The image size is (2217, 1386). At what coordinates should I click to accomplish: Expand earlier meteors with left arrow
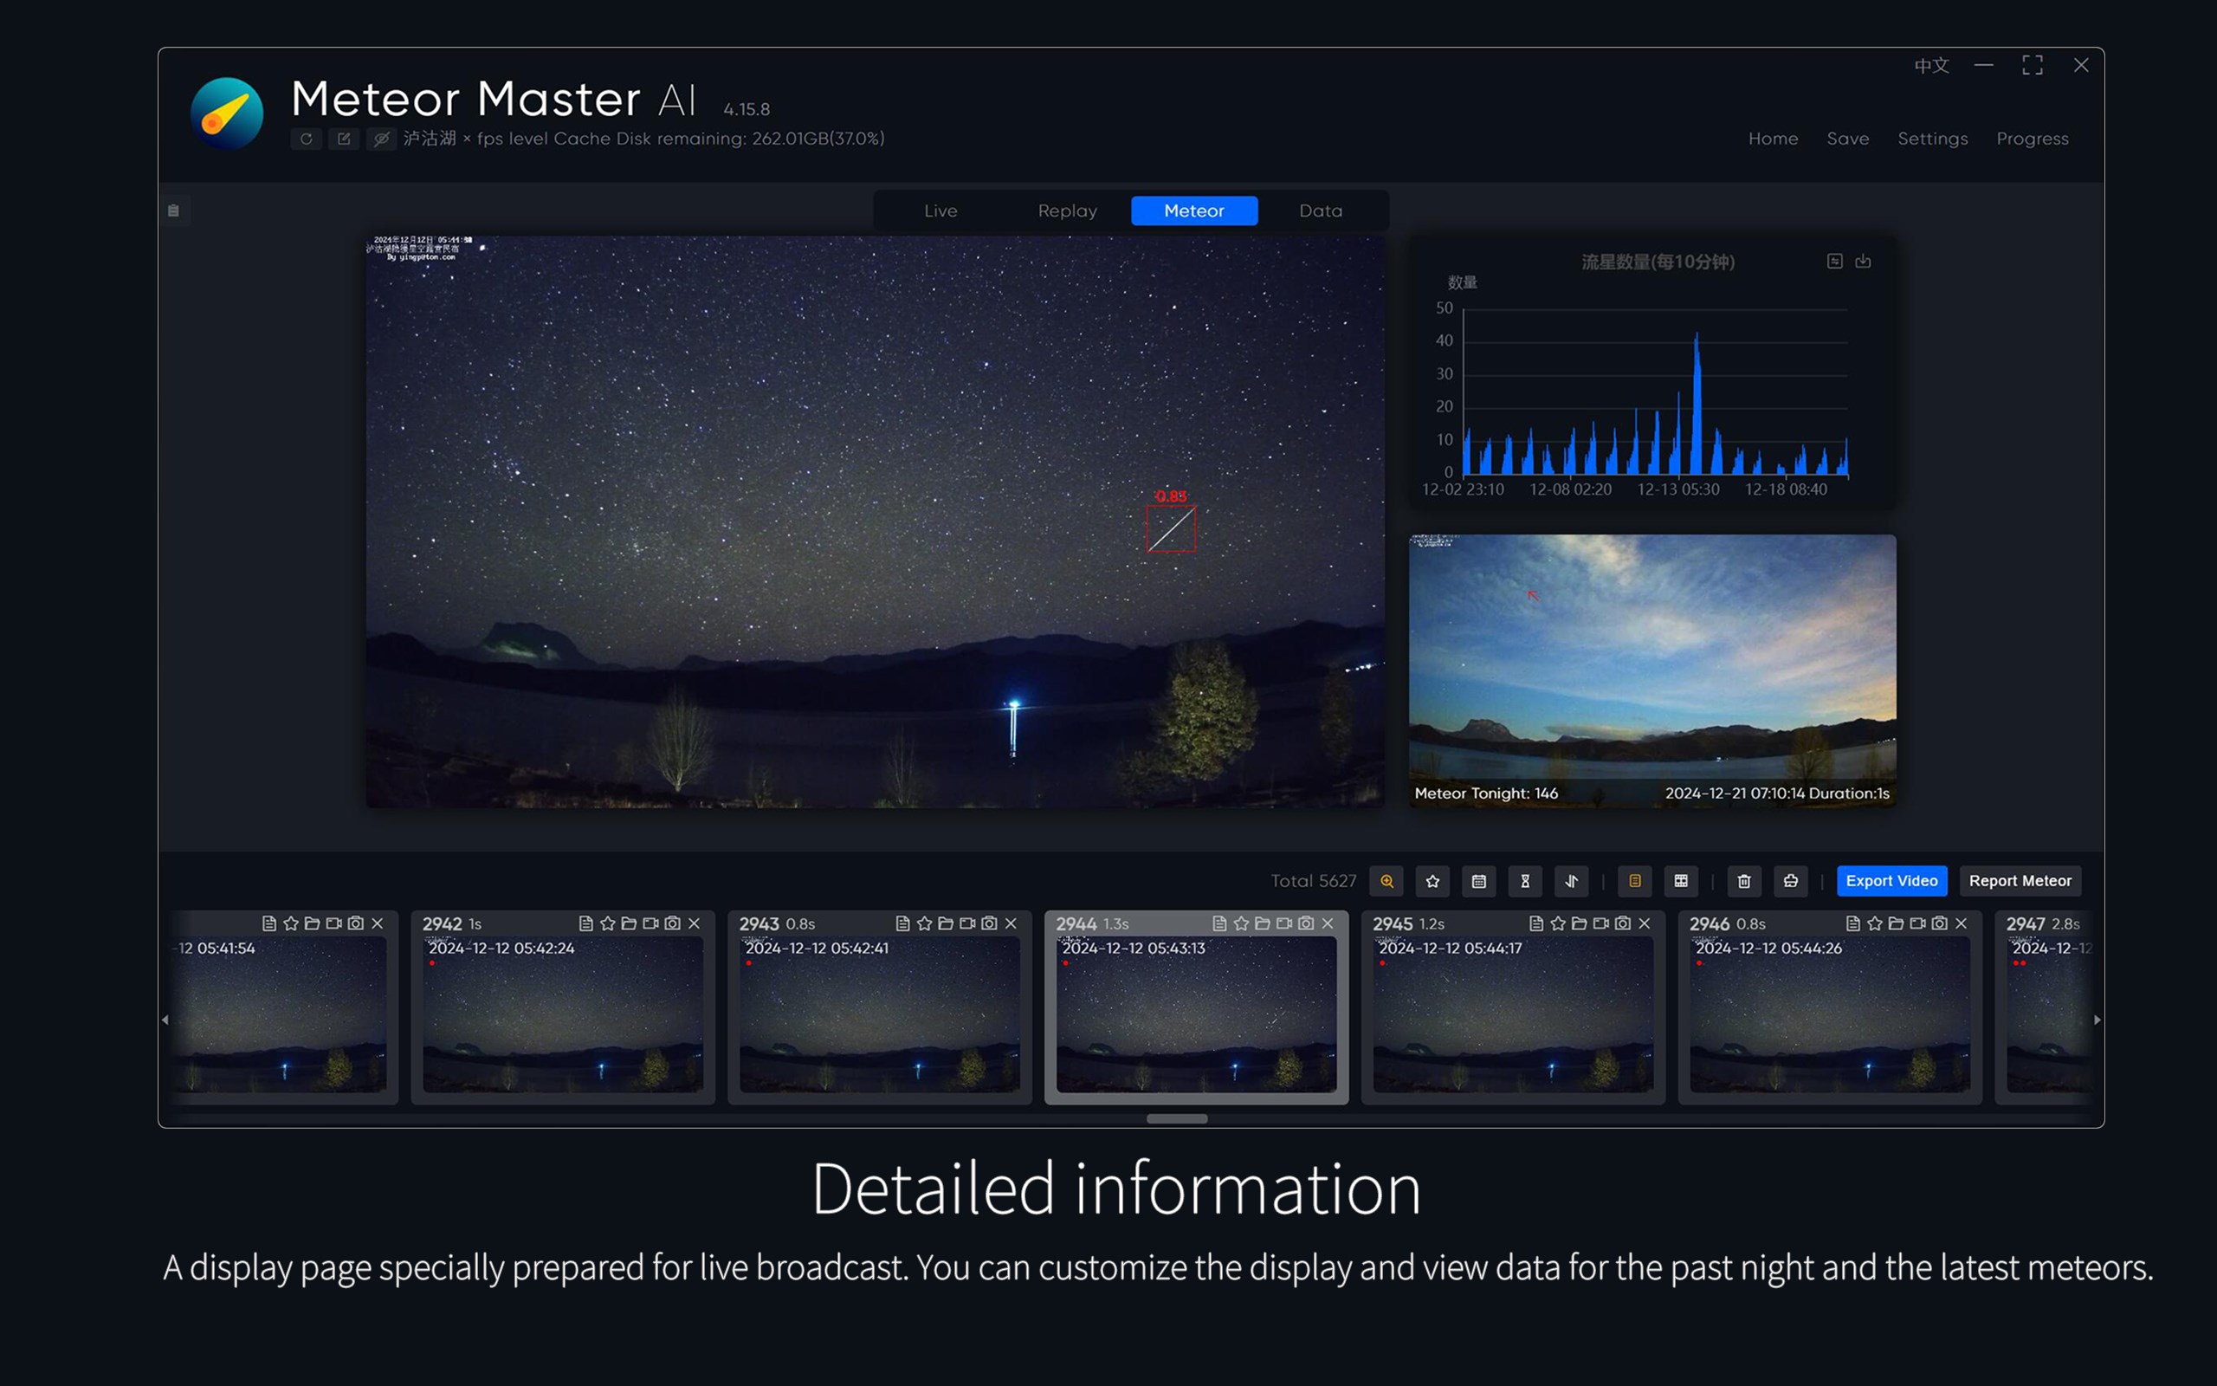point(165,1019)
